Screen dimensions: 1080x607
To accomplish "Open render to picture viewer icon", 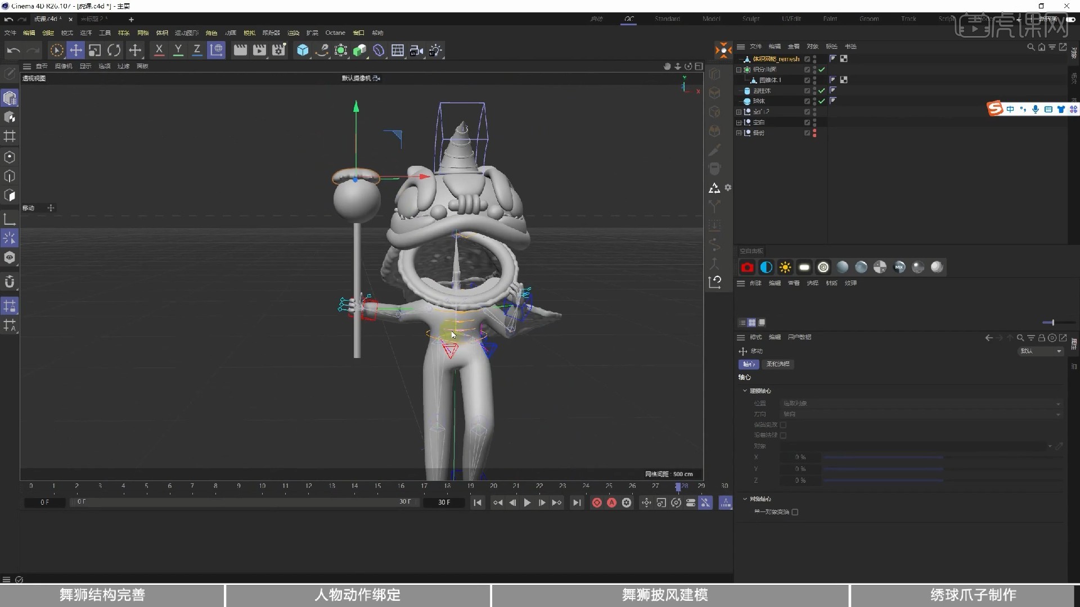I will (259, 50).
